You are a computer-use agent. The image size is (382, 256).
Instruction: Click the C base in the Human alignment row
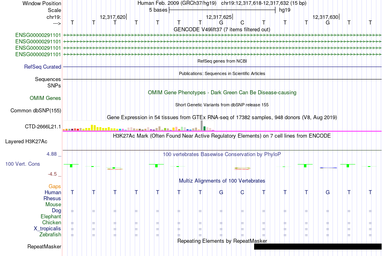(x=242, y=192)
